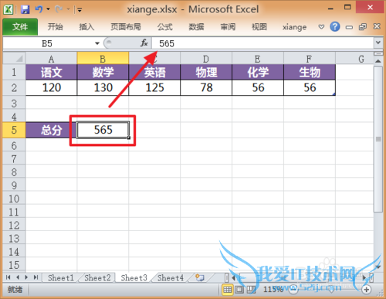Switch to the 数据 ribbon tab
This screenshot has width=386, height=299.
click(196, 27)
